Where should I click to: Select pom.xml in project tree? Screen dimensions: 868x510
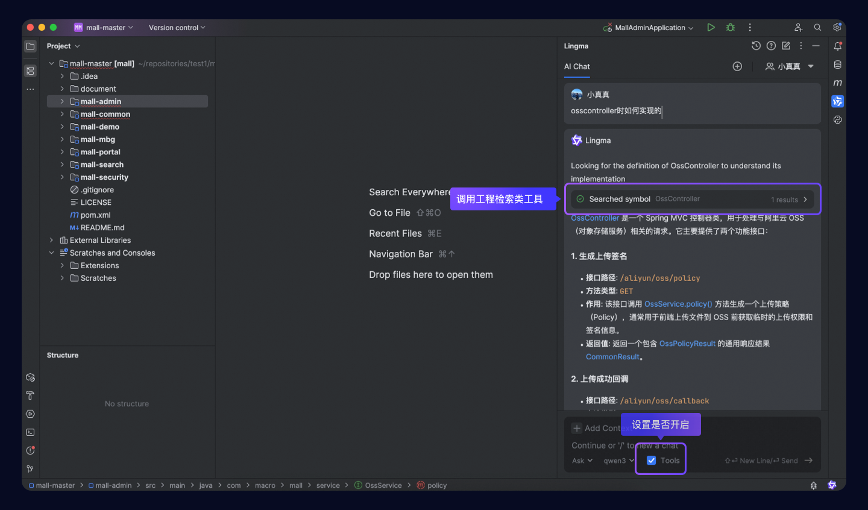pos(95,215)
